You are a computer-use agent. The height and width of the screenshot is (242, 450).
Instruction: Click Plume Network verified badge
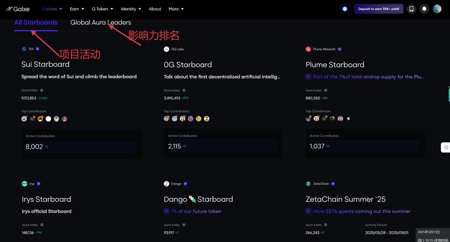pos(340,49)
